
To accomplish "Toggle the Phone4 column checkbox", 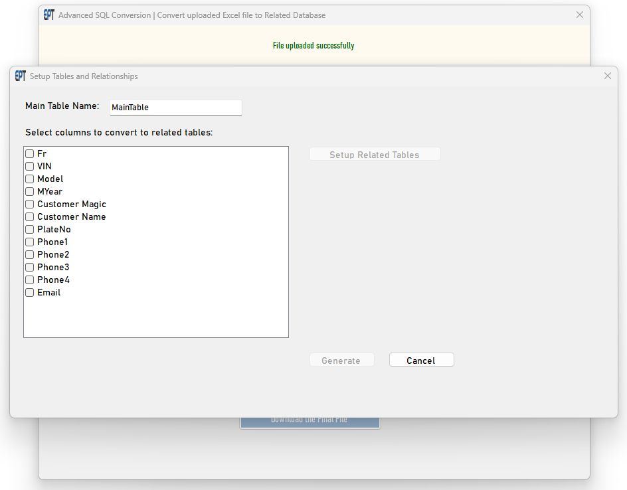I will 30,280.
